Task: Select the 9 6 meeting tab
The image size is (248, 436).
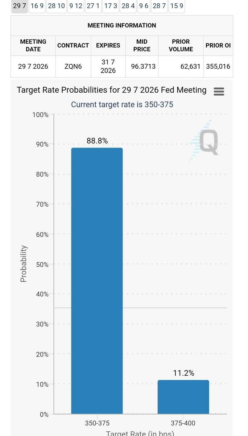Action: pyautogui.click(x=144, y=6)
